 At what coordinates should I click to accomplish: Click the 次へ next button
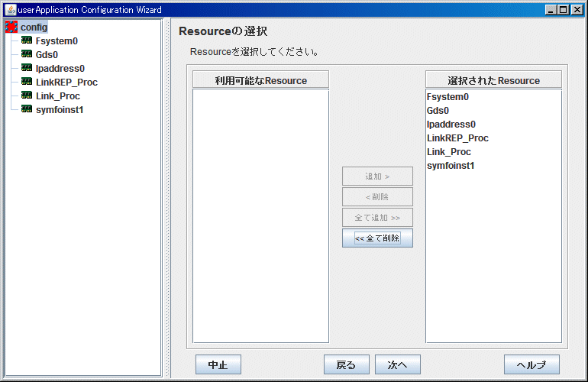click(398, 364)
